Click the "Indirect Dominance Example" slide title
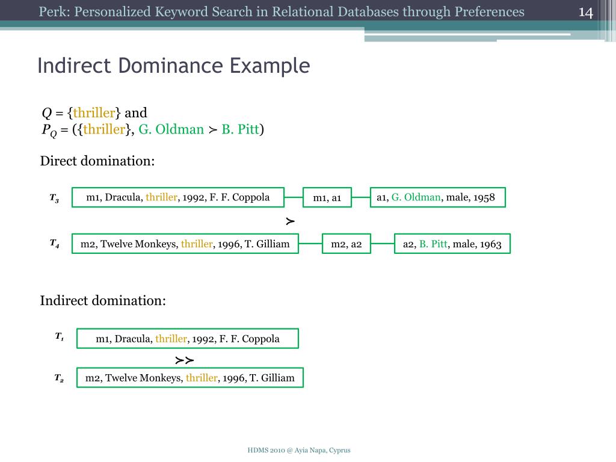 pyautogui.click(x=174, y=65)
